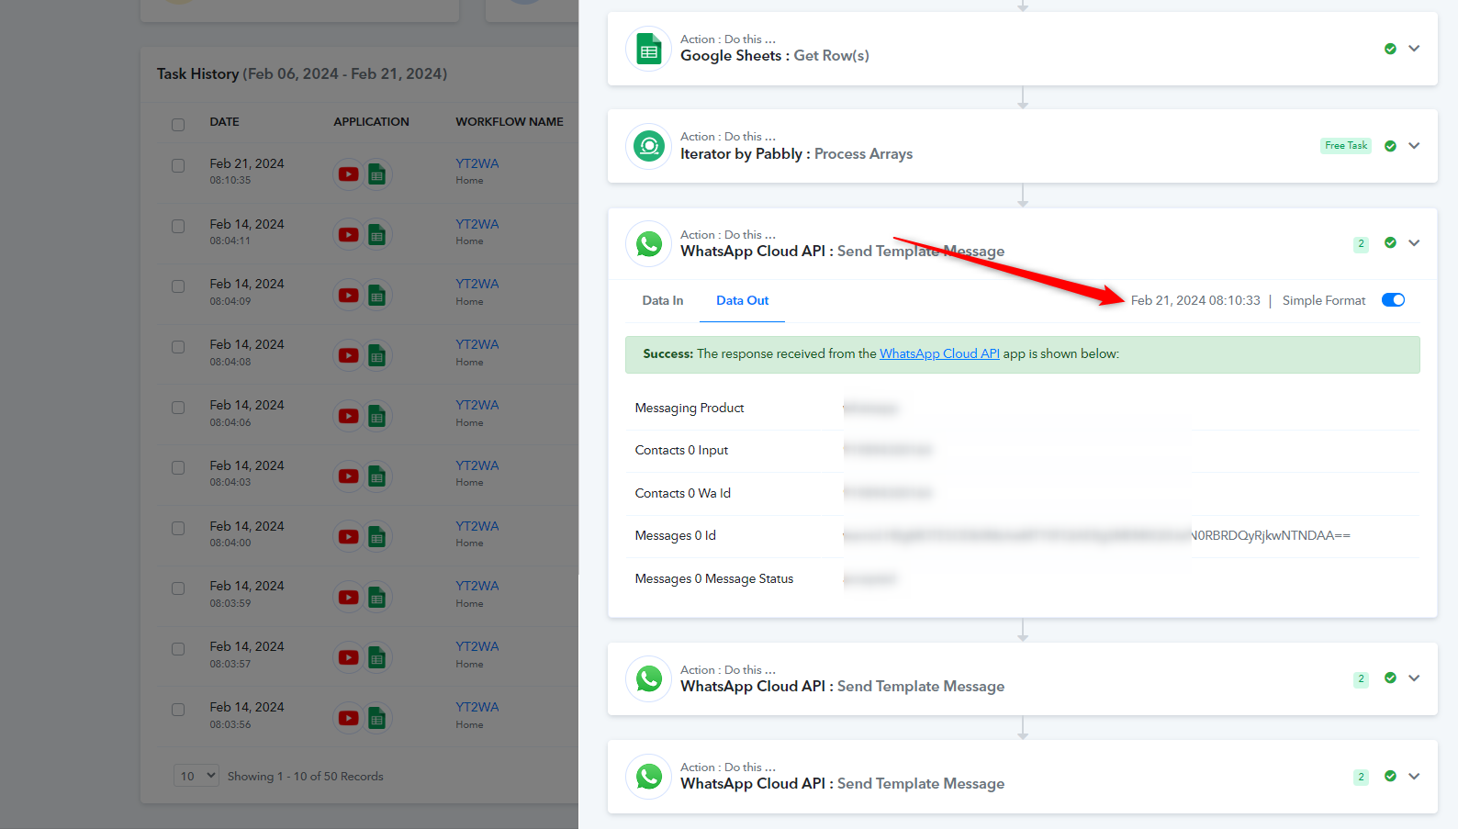Click the YouTube icon in the 08:03:56 task row
Viewport: 1458px width, 829px height.
349,718
